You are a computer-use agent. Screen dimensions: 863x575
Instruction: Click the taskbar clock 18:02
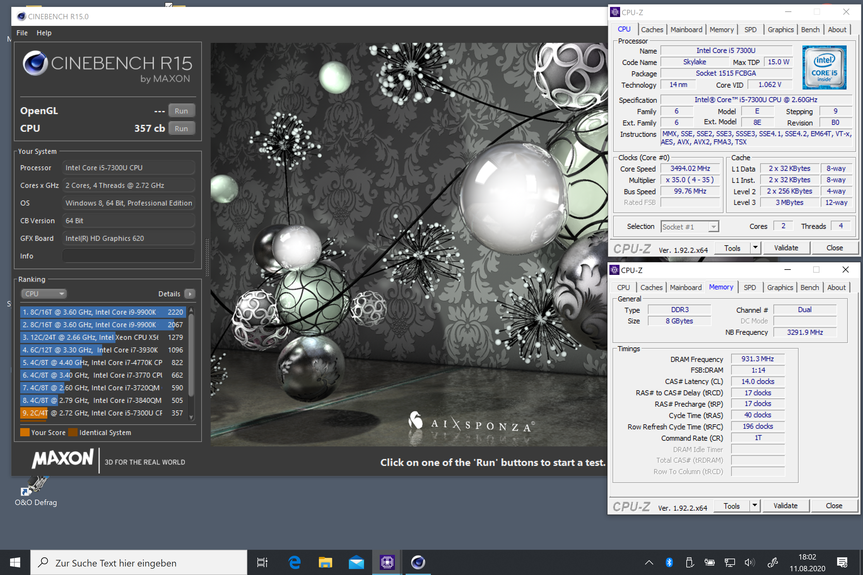point(807,557)
